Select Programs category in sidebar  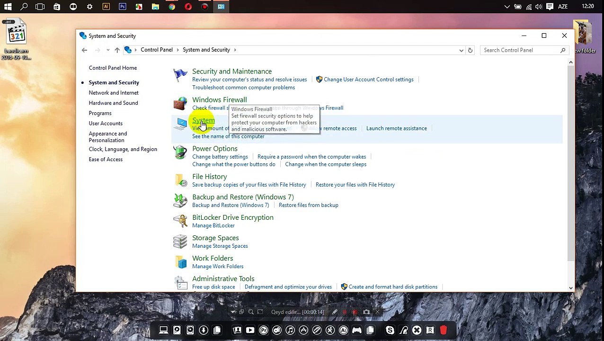(100, 113)
